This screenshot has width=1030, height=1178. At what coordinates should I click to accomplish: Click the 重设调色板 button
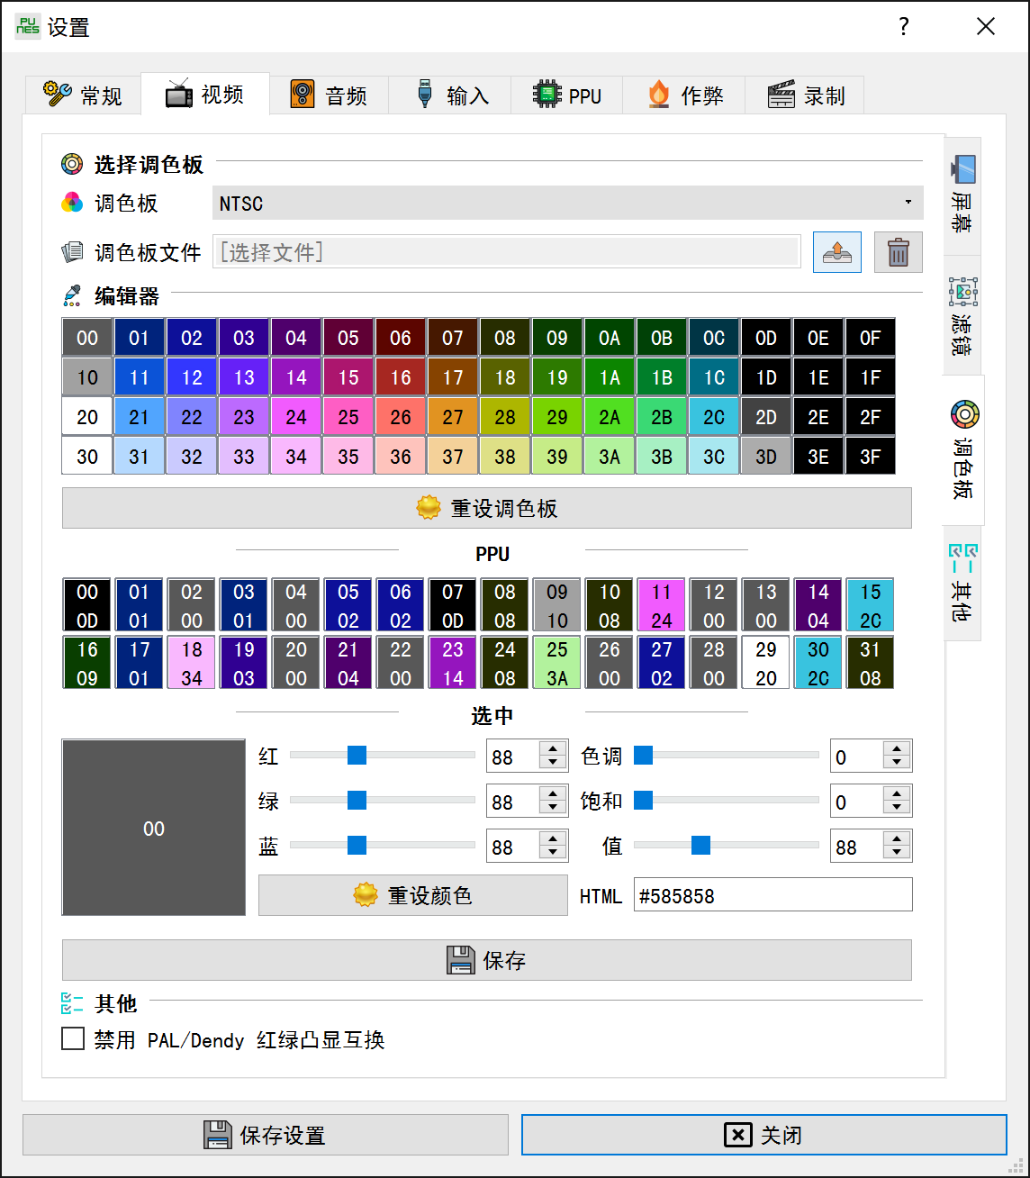(x=487, y=508)
